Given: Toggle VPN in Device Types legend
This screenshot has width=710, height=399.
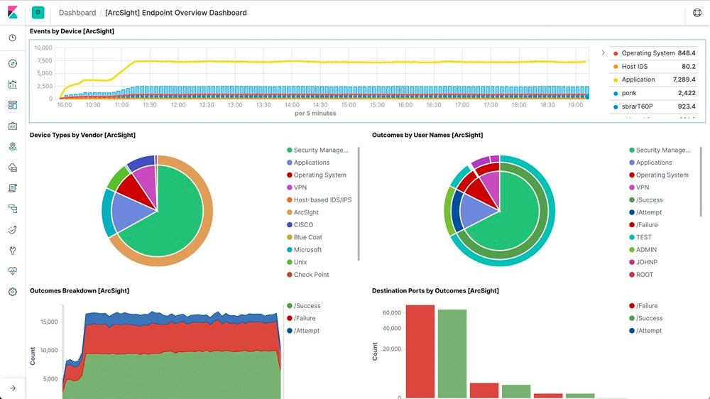Looking at the screenshot, I should point(297,187).
